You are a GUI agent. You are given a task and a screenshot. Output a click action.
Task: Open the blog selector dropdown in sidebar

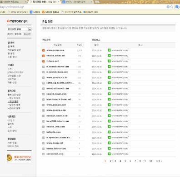click(x=20, y=29)
